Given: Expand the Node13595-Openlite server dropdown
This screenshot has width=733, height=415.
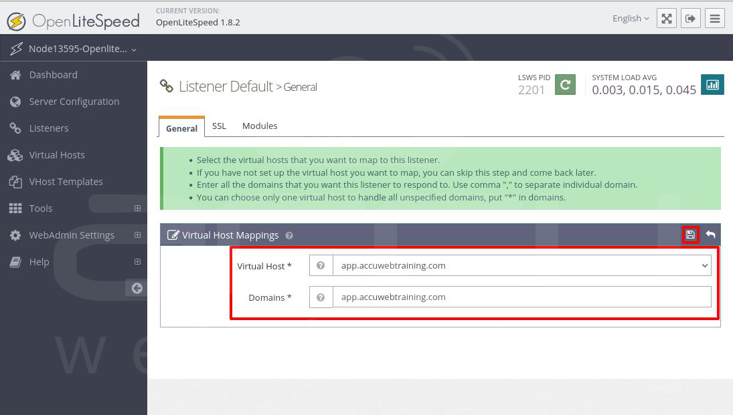Looking at the screenshot, I should pos(74,49).
